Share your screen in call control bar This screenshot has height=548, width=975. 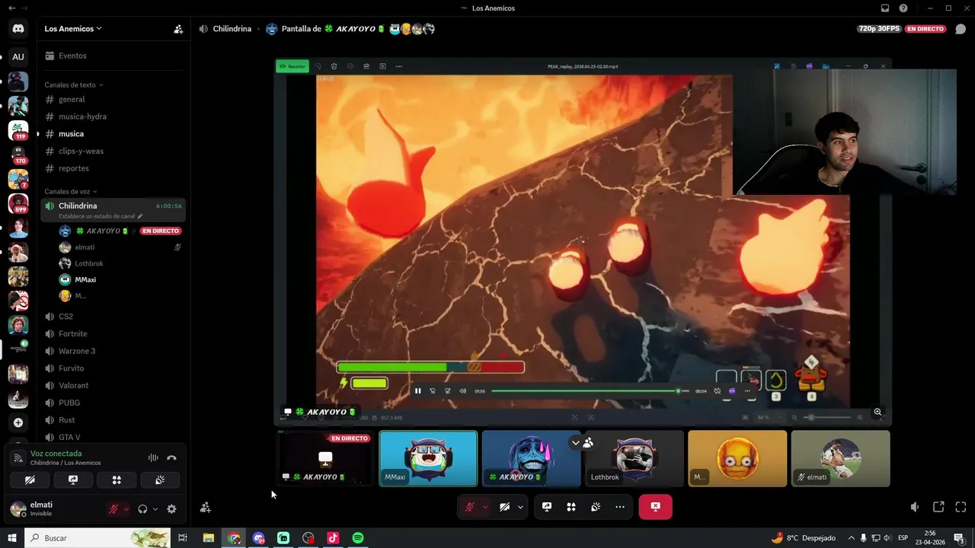547,507
